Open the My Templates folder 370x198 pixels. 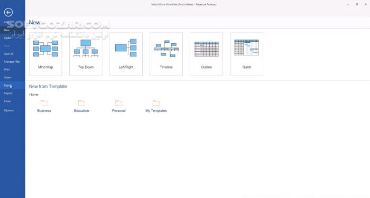click(156, 106)
